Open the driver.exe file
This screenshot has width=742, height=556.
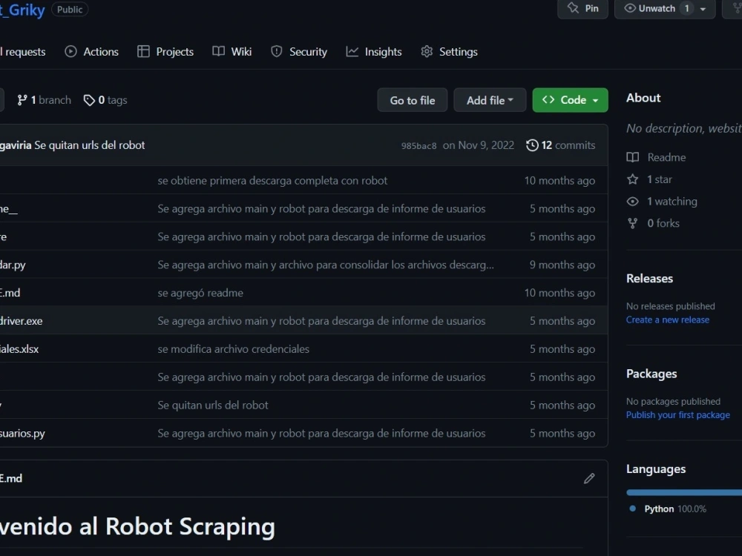[x=22, y=321]
